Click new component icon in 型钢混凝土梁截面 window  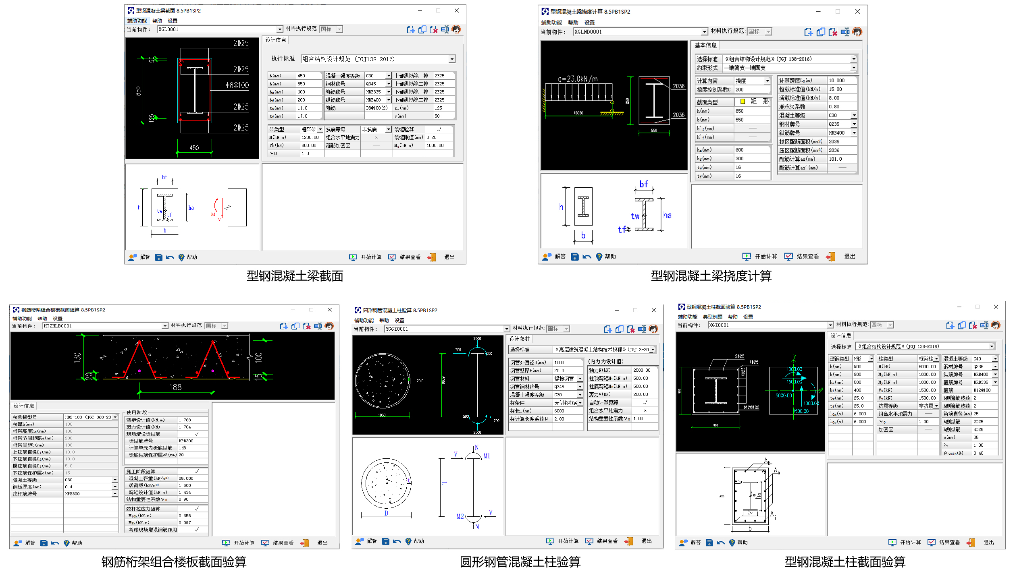tap(410, 29)
